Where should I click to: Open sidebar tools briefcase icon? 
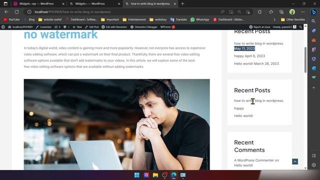[313, 40]
